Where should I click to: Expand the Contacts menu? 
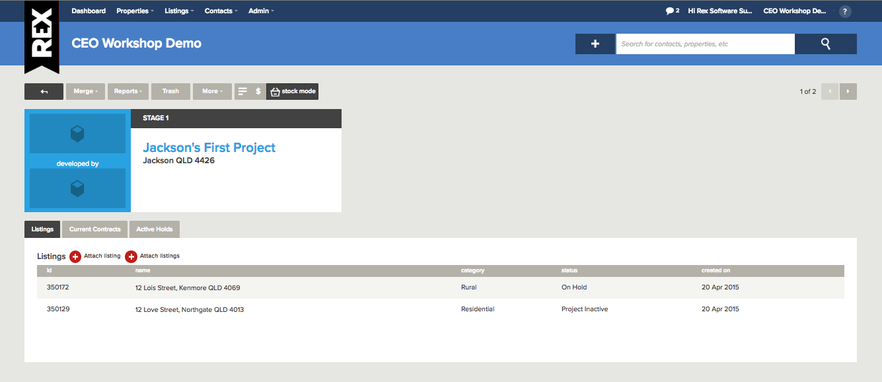click(221, 11)
